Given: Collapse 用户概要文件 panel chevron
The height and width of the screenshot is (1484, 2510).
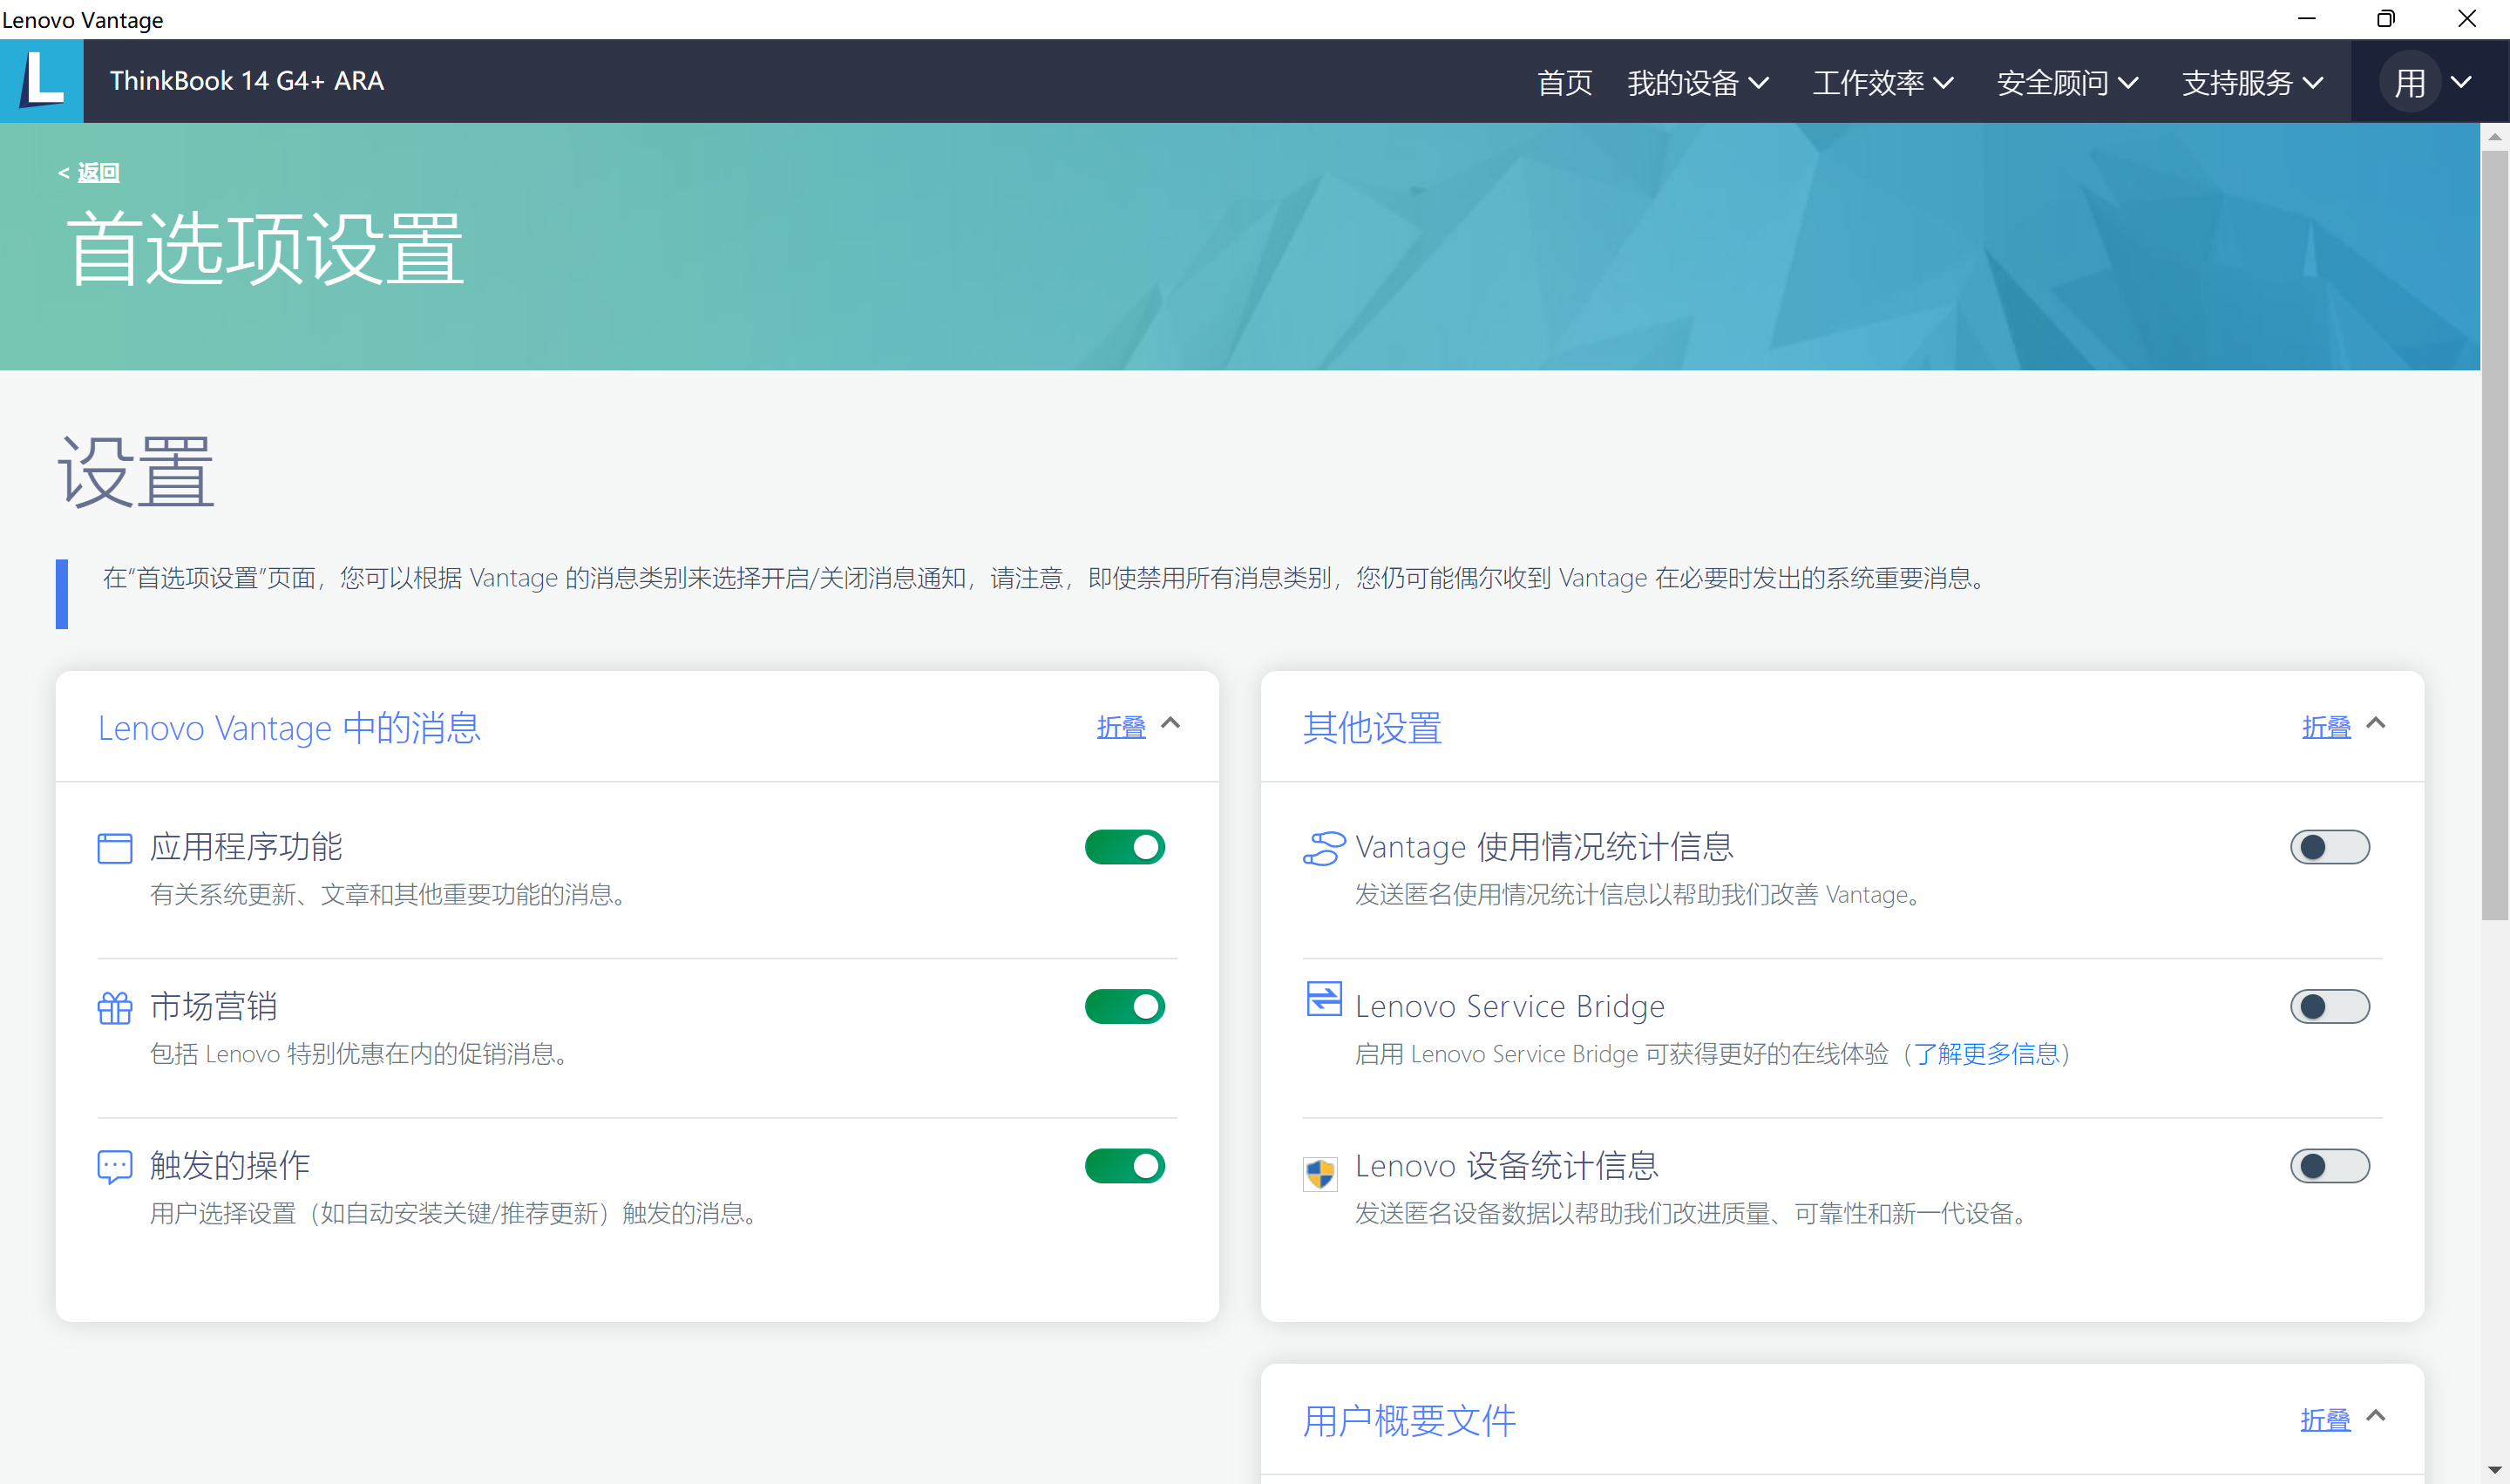Looking at the screenshot, I should click(x=2376, y=1416).
